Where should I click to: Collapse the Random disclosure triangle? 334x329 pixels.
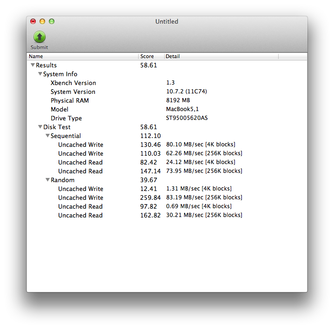click(48, 180)
